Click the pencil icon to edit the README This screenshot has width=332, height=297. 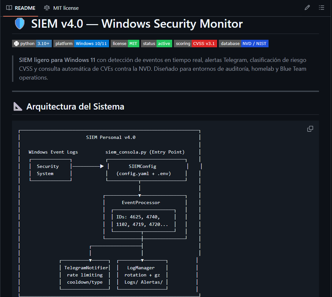[x=307, y=7]
